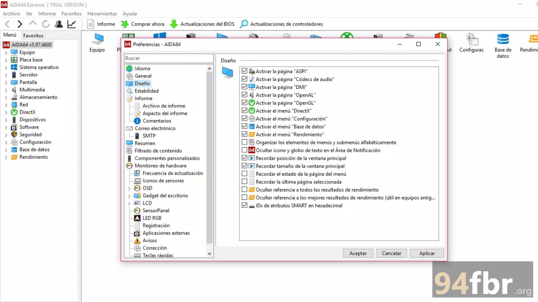Open Equipo large icon in main pane
Viewport: 538px width, 302px height.
point(97,43)
